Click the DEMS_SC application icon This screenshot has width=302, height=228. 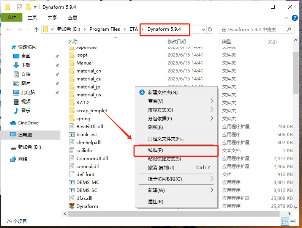[x=72, y=190]
